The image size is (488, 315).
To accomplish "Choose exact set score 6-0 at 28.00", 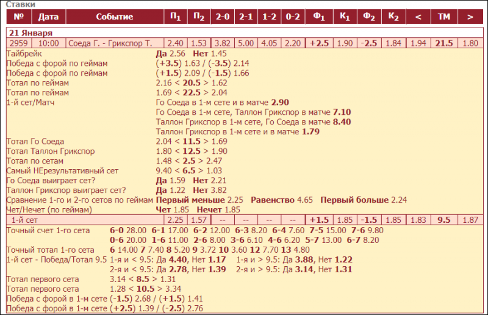I will [x=128, y=230].
